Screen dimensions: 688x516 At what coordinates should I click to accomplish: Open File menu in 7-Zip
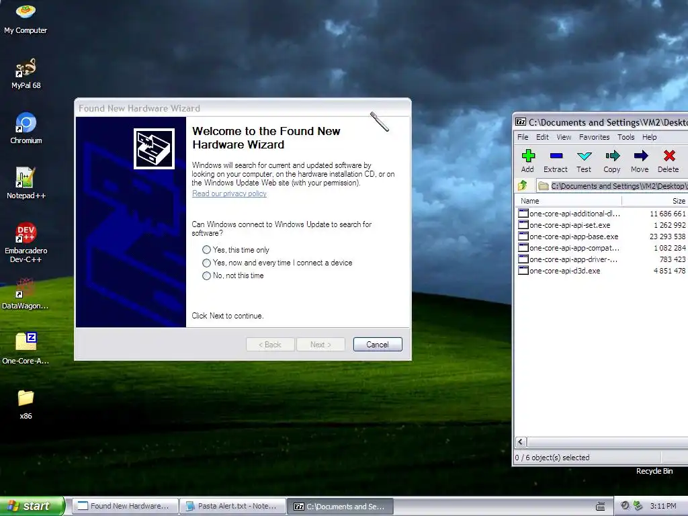[x=523, y=137]
